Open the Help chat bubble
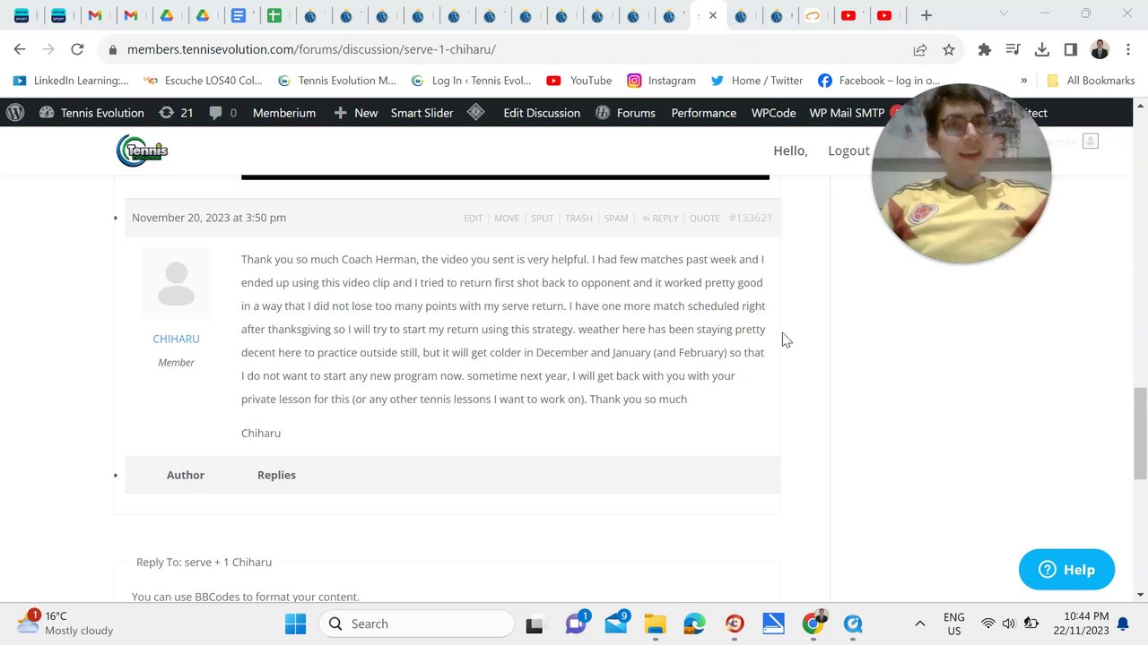The height and width of the screenshot is (645, 1148). pyautogui.click(x=1066, y=570)
